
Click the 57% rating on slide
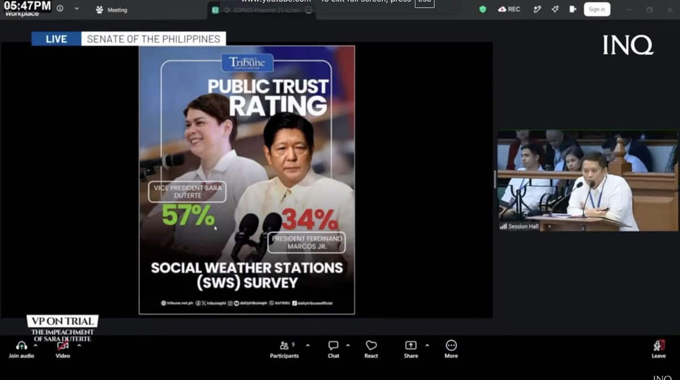pyautogui.click(x=188, y=215)
